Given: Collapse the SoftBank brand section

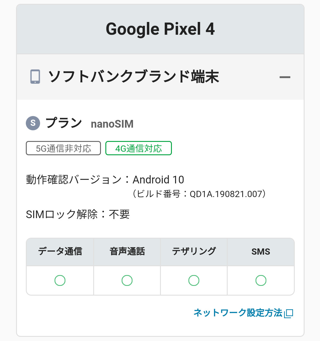Looking at the screenshot, I should pyautogui.click(x=285, y=77).
